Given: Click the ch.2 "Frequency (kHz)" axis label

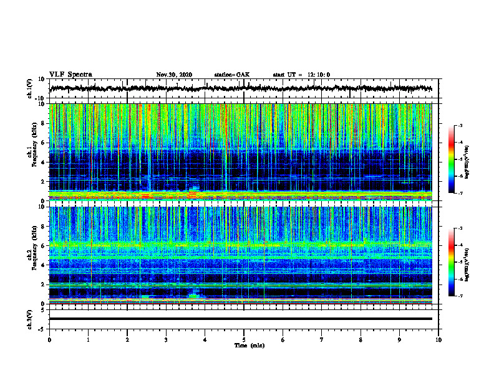Looking at the screenshot, I should 34,248.
